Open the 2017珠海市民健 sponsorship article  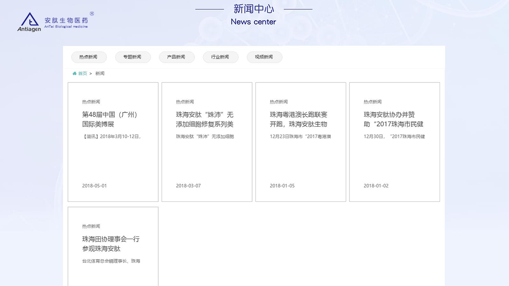pyautogui.click(x=392, y=119)
